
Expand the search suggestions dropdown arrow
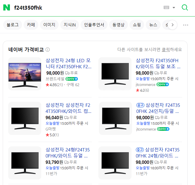click(x=174, y=8)
